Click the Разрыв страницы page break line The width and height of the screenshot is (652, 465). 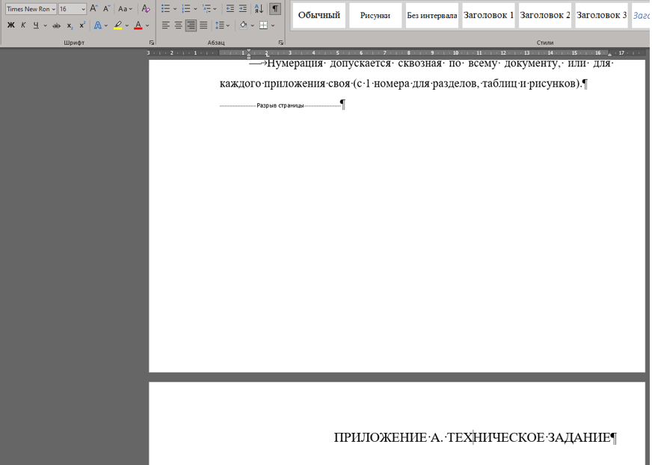tap(280, 105)
